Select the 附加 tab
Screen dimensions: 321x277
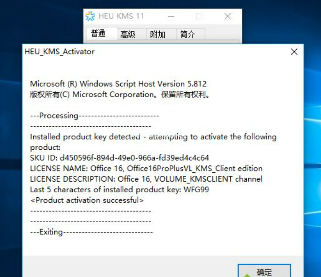coord(158,34)
